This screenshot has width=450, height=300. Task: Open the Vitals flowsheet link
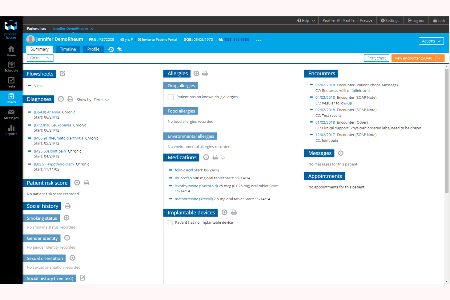pos(39,86)
